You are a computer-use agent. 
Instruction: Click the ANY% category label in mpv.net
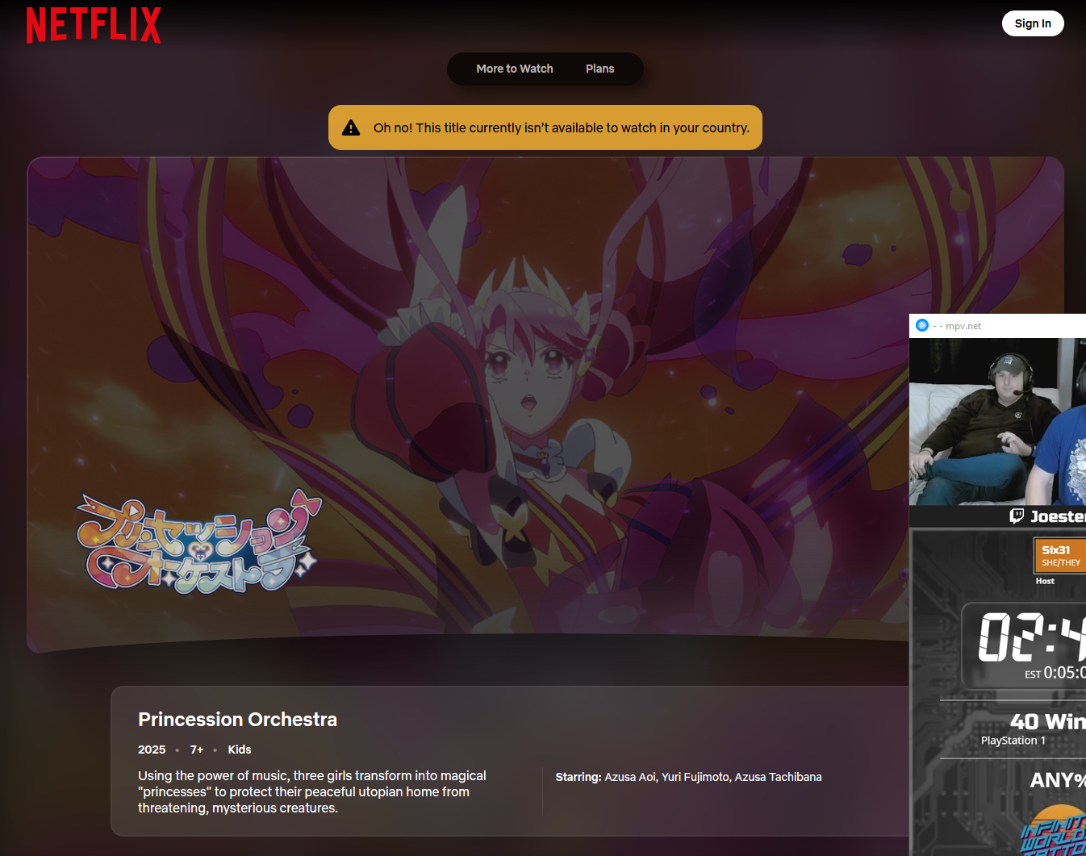click(x=1058, y=780)
